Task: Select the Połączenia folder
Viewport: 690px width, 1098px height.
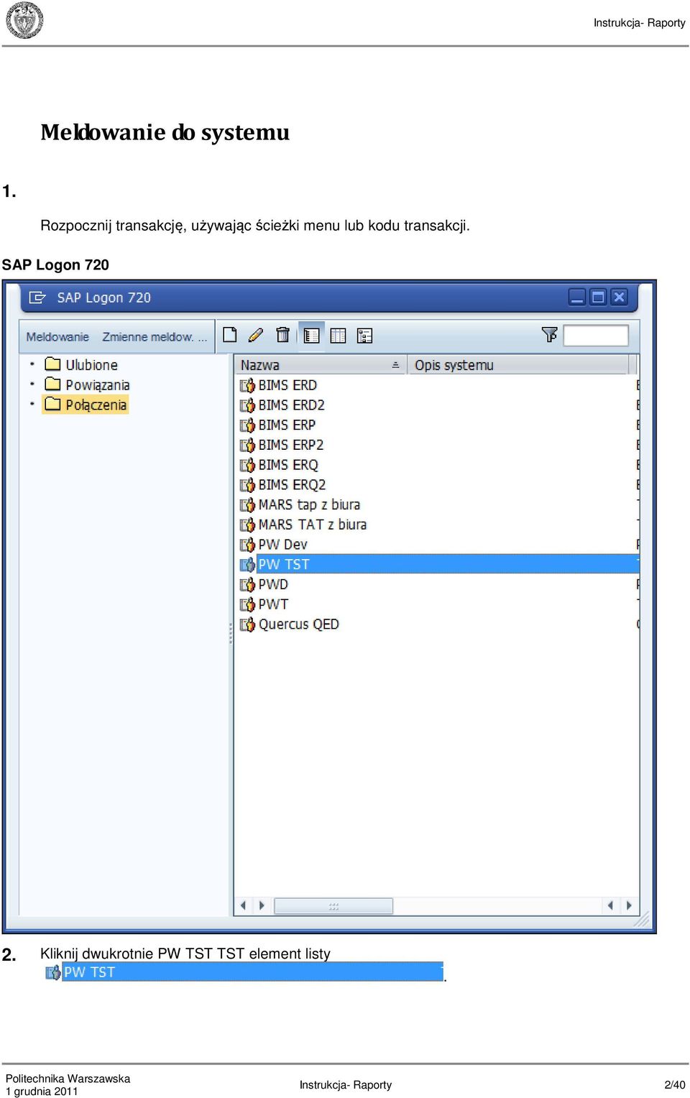Action: click(x=96, y=405)
